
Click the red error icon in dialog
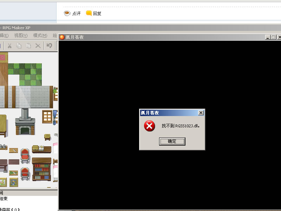149,126
